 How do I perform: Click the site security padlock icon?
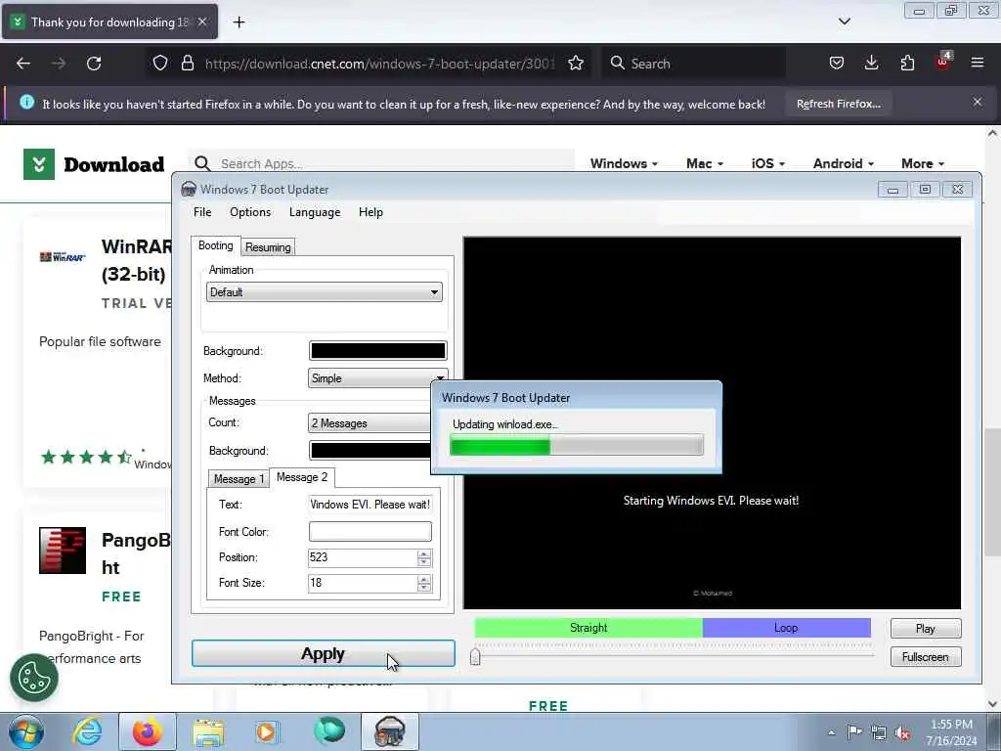[187, 63]
